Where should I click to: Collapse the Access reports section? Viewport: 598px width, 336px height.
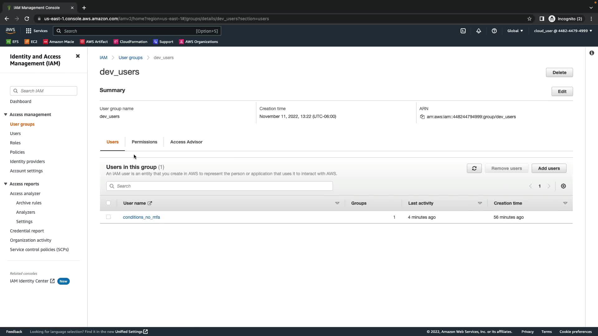6,184
